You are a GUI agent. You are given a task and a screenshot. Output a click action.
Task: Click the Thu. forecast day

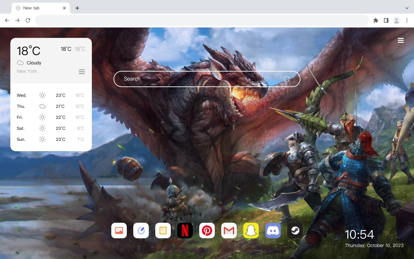pyautogui.click(x=21, y=106)
